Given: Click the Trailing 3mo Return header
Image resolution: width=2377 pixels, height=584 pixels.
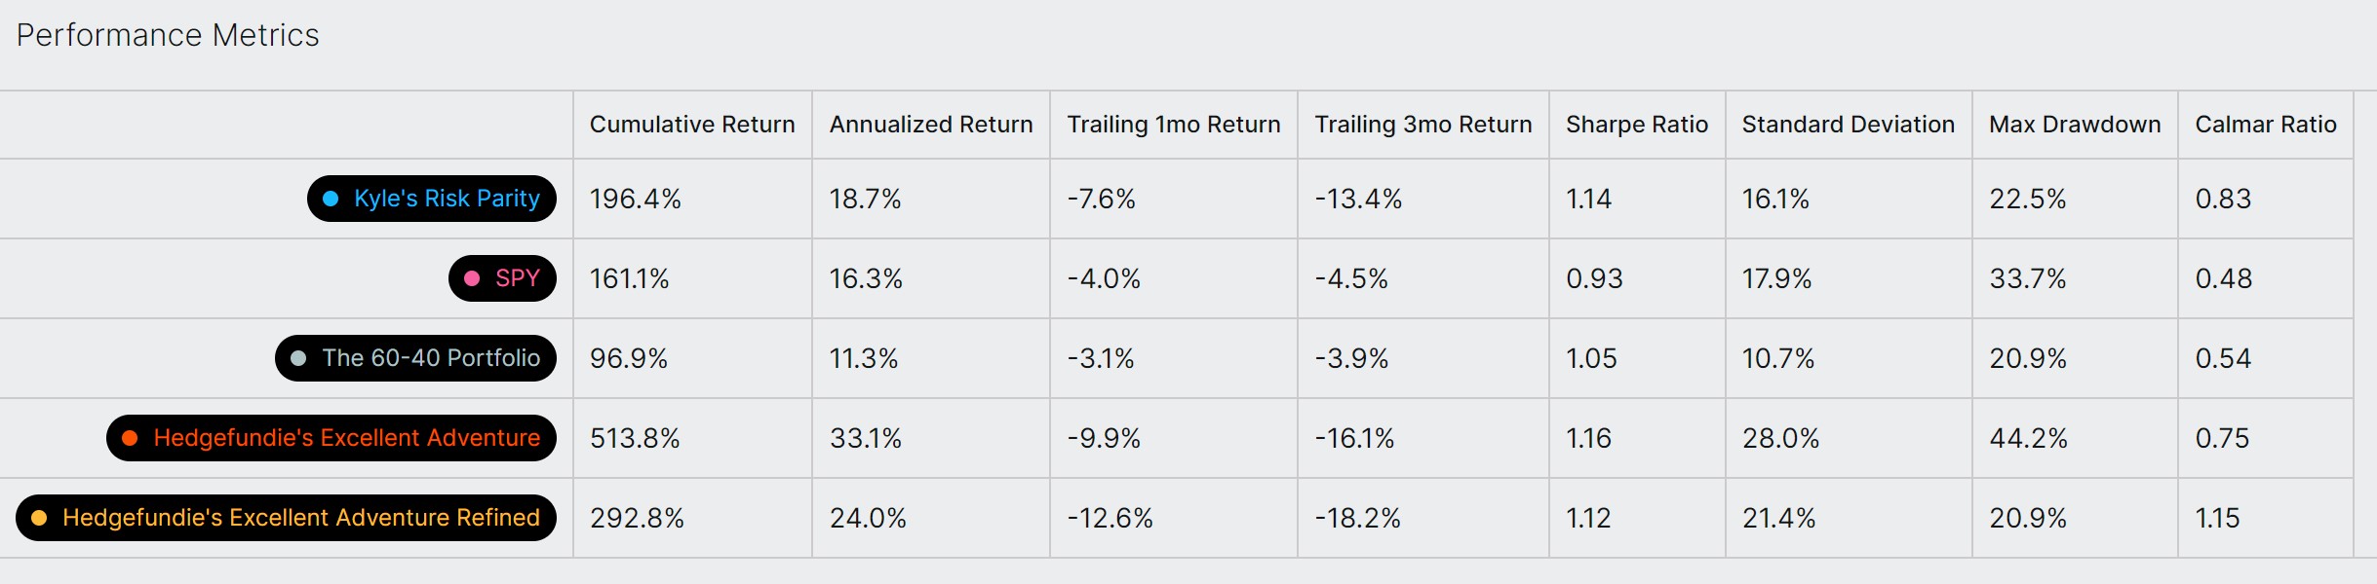Looking at the screenshot, I should (1423, 125).
